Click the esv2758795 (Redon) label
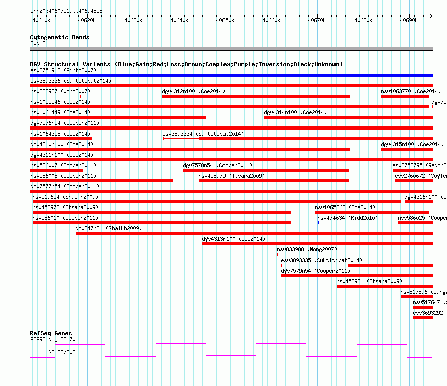The image size is (447, 386). pyautogui.click(x=419, y=165)
